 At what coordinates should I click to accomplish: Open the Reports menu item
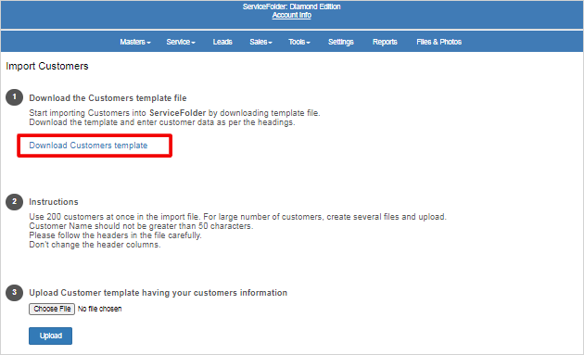(x=385, y=42)
